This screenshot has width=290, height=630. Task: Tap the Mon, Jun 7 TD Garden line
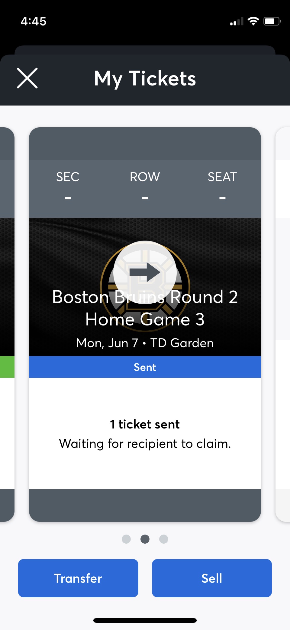click(x=145, y=343)
